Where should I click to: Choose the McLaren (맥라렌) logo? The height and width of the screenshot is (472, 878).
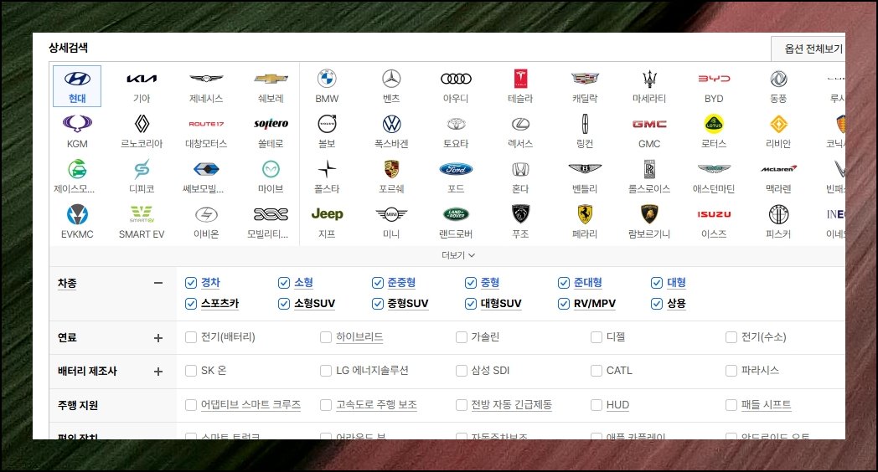(778, 168)
